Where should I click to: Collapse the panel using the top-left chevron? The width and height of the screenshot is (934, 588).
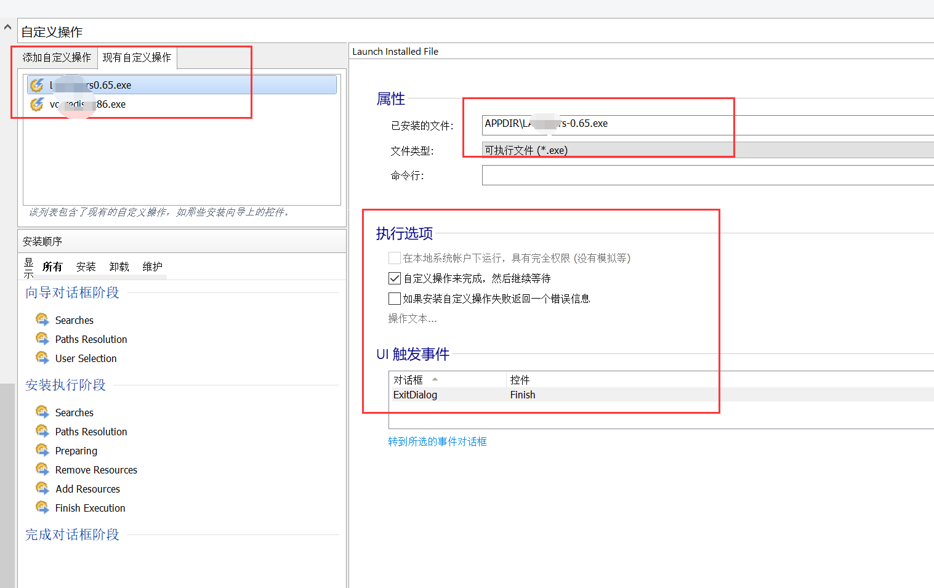7,26
